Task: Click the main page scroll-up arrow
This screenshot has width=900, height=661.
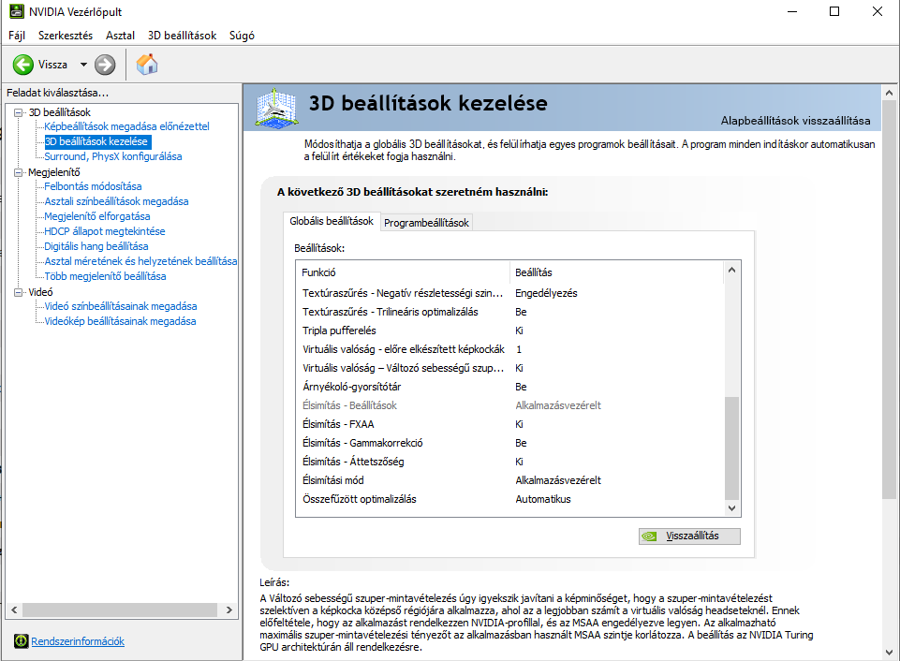Action: click(889, 93)
